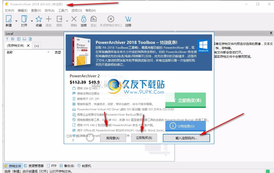Click the Extract toolbar icon
This screenshot has width=274, height=173.
point(60,19)
